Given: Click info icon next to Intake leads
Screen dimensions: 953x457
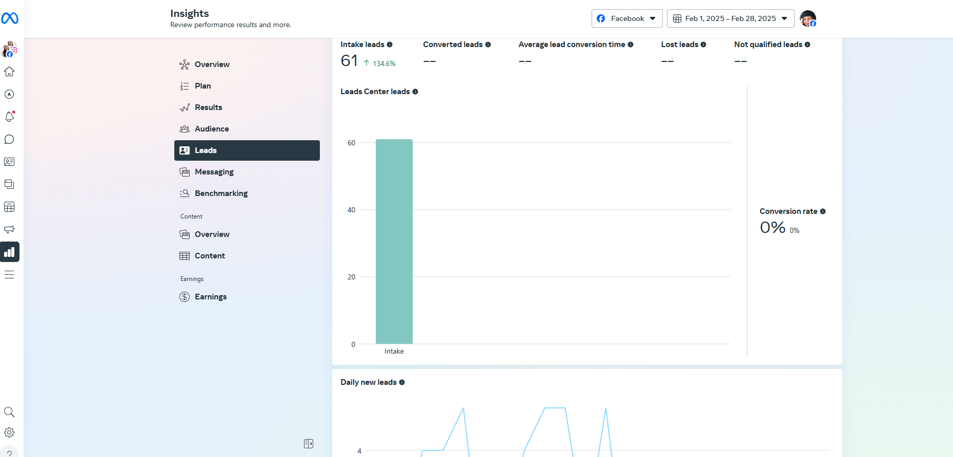Looking at the screenshot, I should pyautogui.click(x=390, y=45).
